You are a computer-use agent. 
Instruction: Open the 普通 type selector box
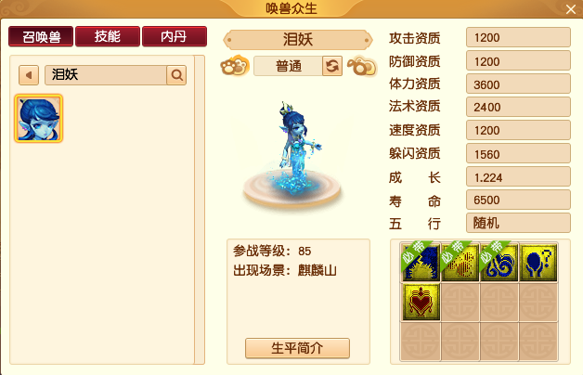tap(288, 66)
